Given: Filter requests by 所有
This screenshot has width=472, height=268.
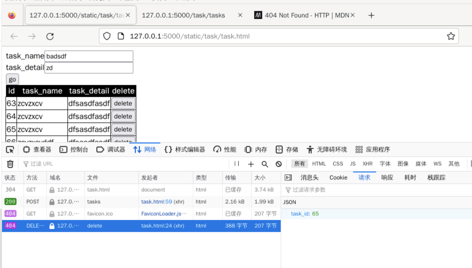Looking at the screenshot, I should coord(300,164).
